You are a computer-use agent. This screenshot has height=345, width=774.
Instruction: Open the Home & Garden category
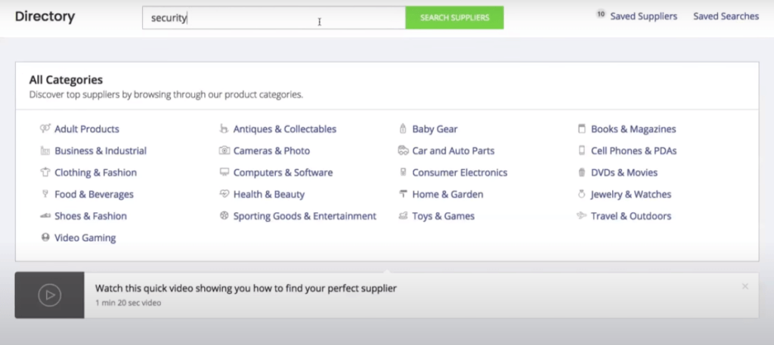pos(447,195)
